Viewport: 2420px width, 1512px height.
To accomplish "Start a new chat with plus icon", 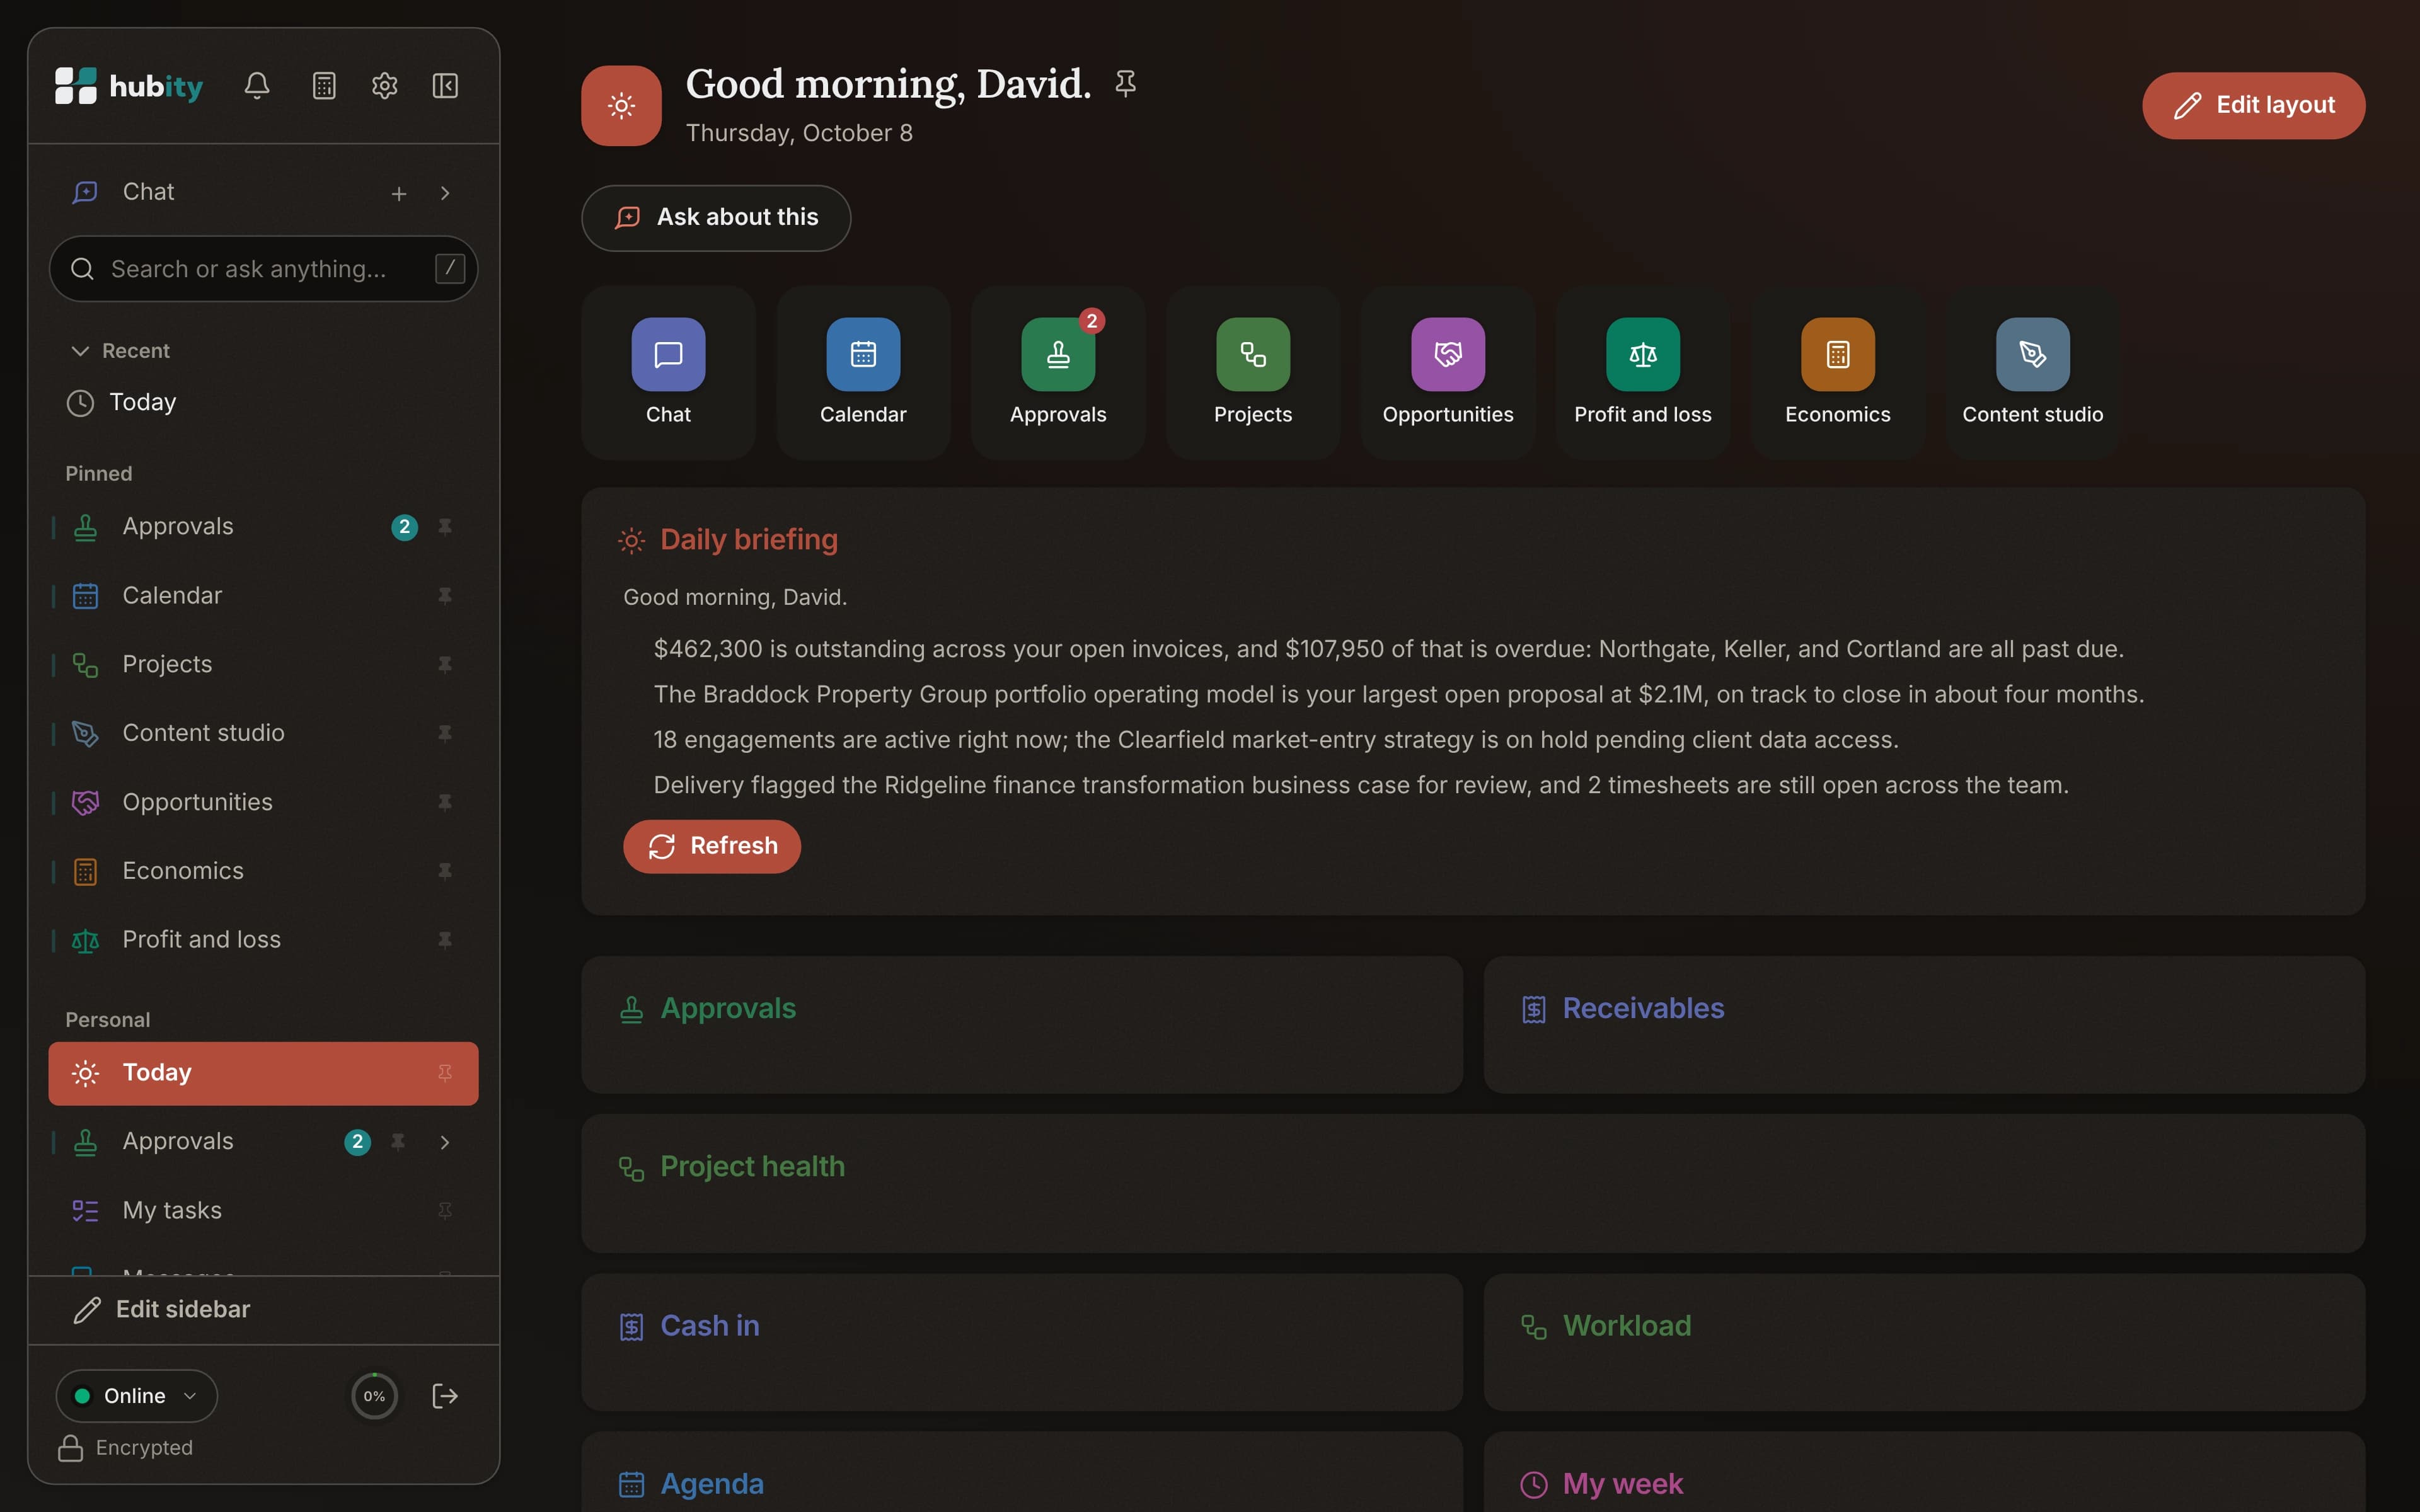I will pos(399,193).
